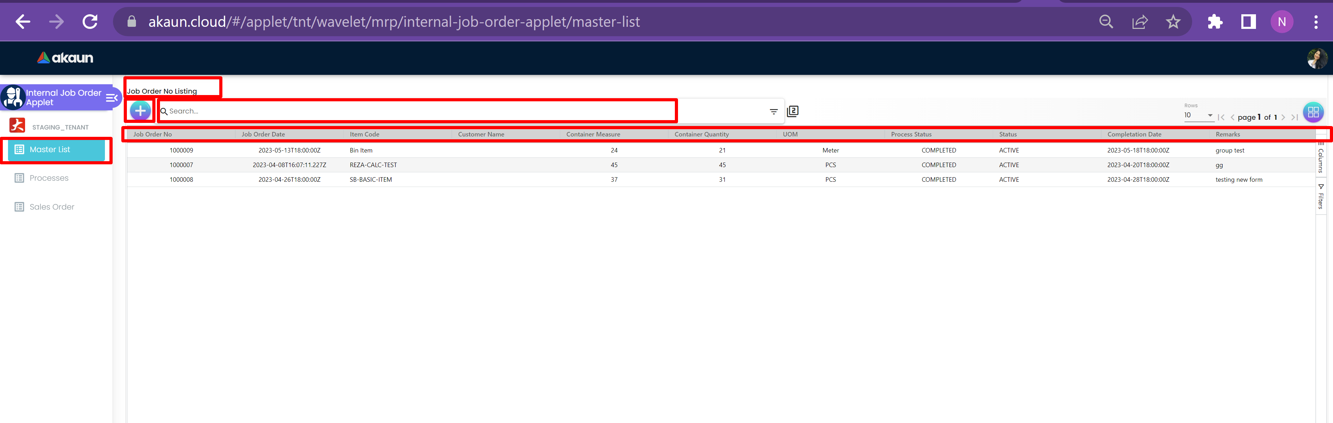Click the Akaun logo

(x=65, y=58)
